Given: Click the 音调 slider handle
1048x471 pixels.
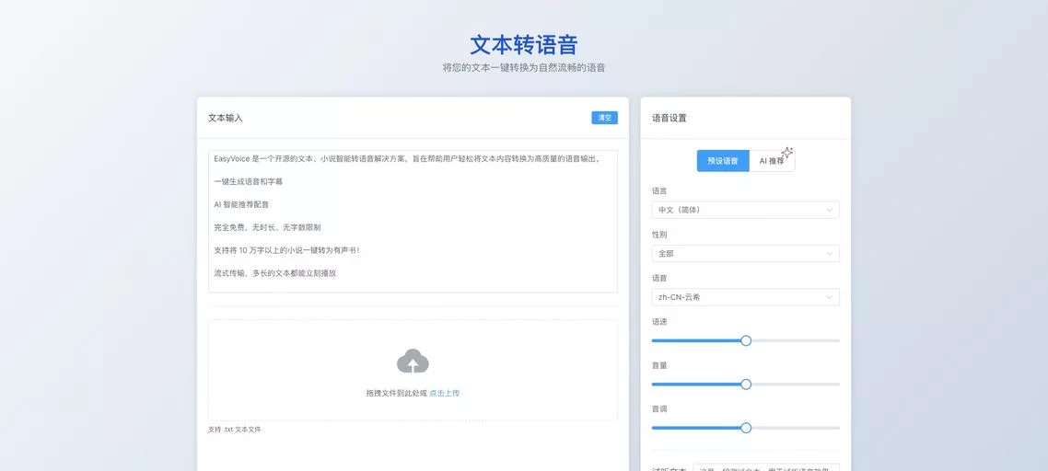Looking at the screenshot, I should tap(746, 428).
